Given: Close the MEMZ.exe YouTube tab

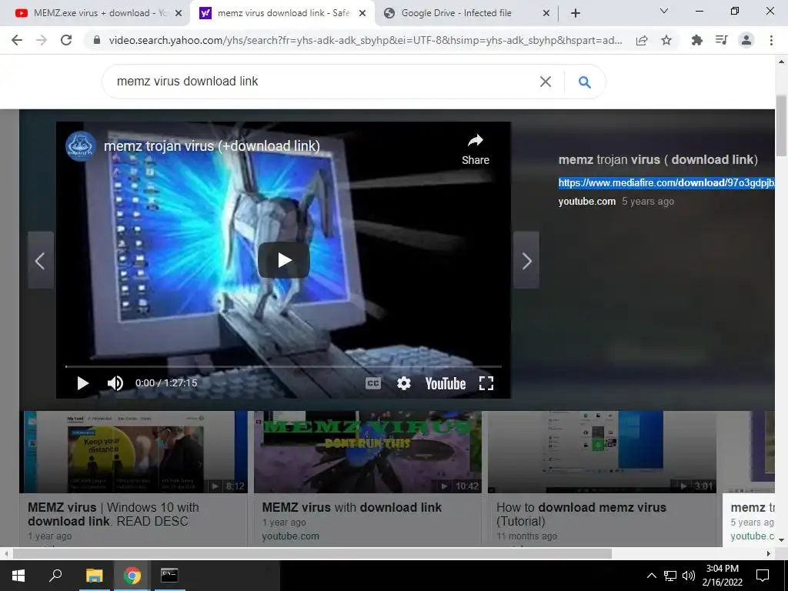Looking at the screenshot, I should click(x=178, y=14).
